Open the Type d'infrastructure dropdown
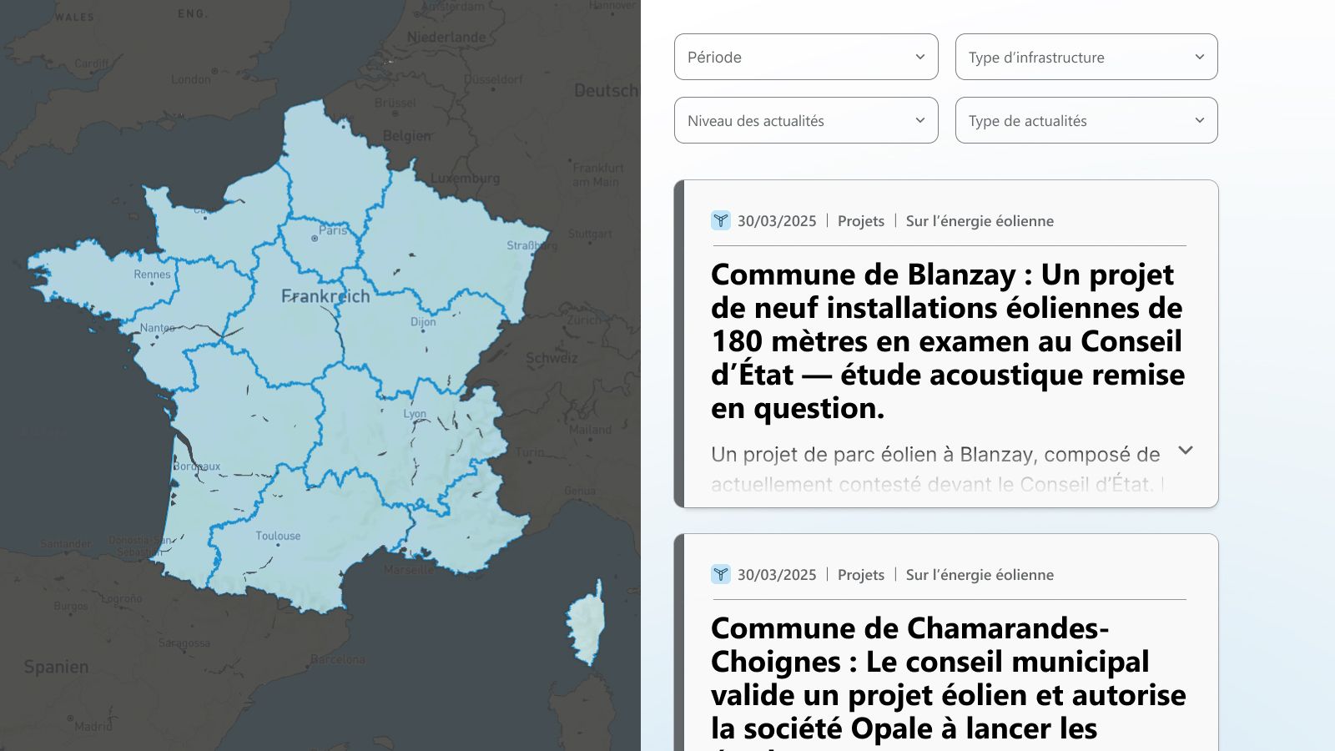The width and height of the screenshot is (1335, 751). pyautogui.click(x=1086, y=57)
